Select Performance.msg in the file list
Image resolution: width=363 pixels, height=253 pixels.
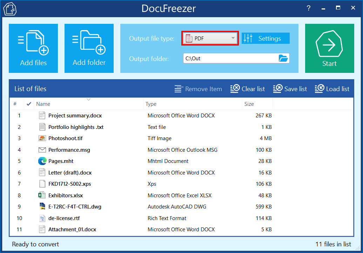[69, 150]
